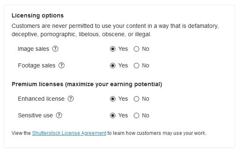The height and width of the screenshot is (154, 240).
Task: Click the Footage sales label text
Action: click(x=37, y=66)
